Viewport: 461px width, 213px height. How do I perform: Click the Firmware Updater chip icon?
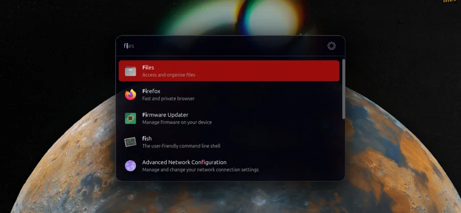(x=130, y=118)
